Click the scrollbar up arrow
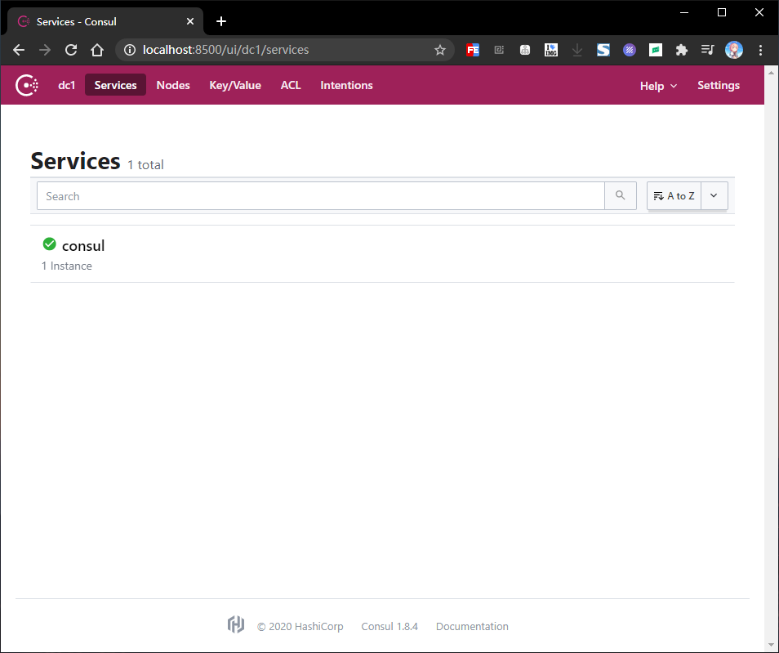The width and height of the screenshot is (779, 653). click(771, 73)
